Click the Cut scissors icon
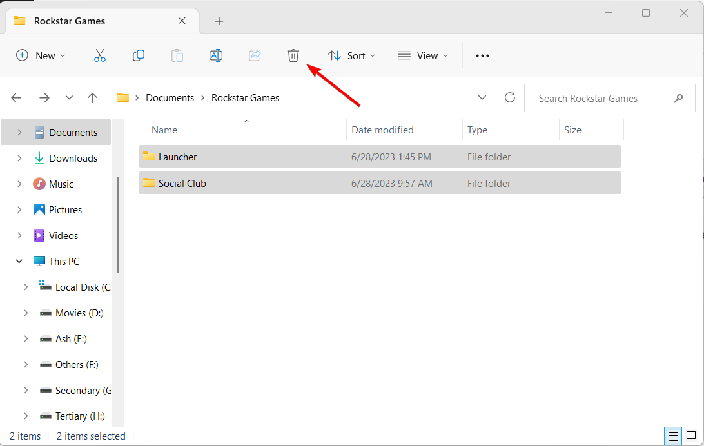The image size is (704, 446). pos(100,55)
